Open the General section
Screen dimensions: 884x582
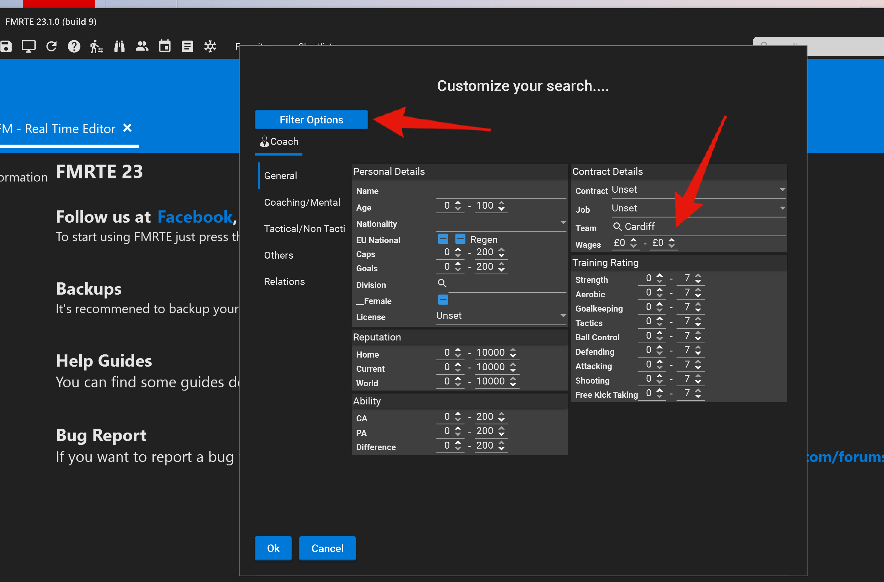tap(280, 176)
